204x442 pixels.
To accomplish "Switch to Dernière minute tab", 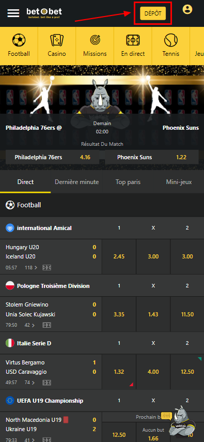I will [x=76, y=182].
